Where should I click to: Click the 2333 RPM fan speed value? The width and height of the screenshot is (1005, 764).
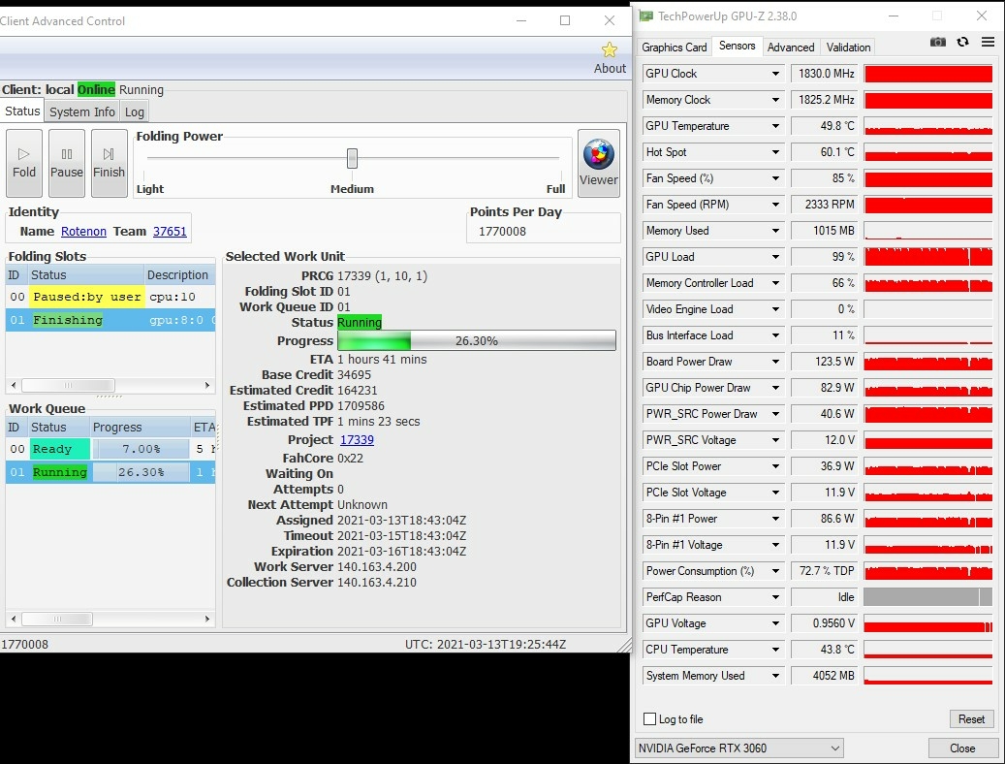[x=825, y=205]
